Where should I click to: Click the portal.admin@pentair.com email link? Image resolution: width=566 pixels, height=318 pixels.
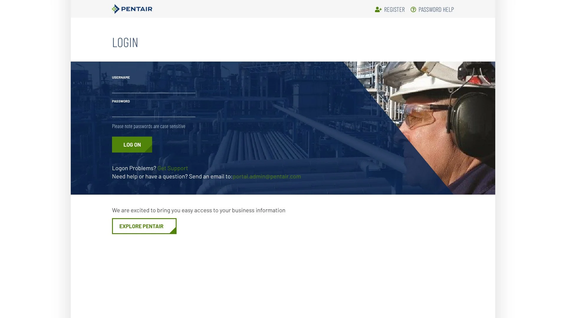pos(267,176)
